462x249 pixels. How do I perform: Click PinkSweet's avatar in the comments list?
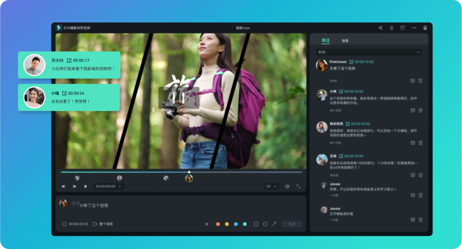322,65
